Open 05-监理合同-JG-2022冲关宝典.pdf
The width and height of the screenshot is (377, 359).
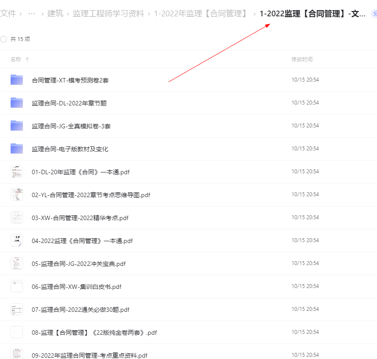pyautogui.click(x=78, y=264)
